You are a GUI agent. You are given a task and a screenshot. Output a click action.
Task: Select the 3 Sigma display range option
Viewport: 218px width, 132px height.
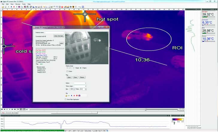pos(80,68)
